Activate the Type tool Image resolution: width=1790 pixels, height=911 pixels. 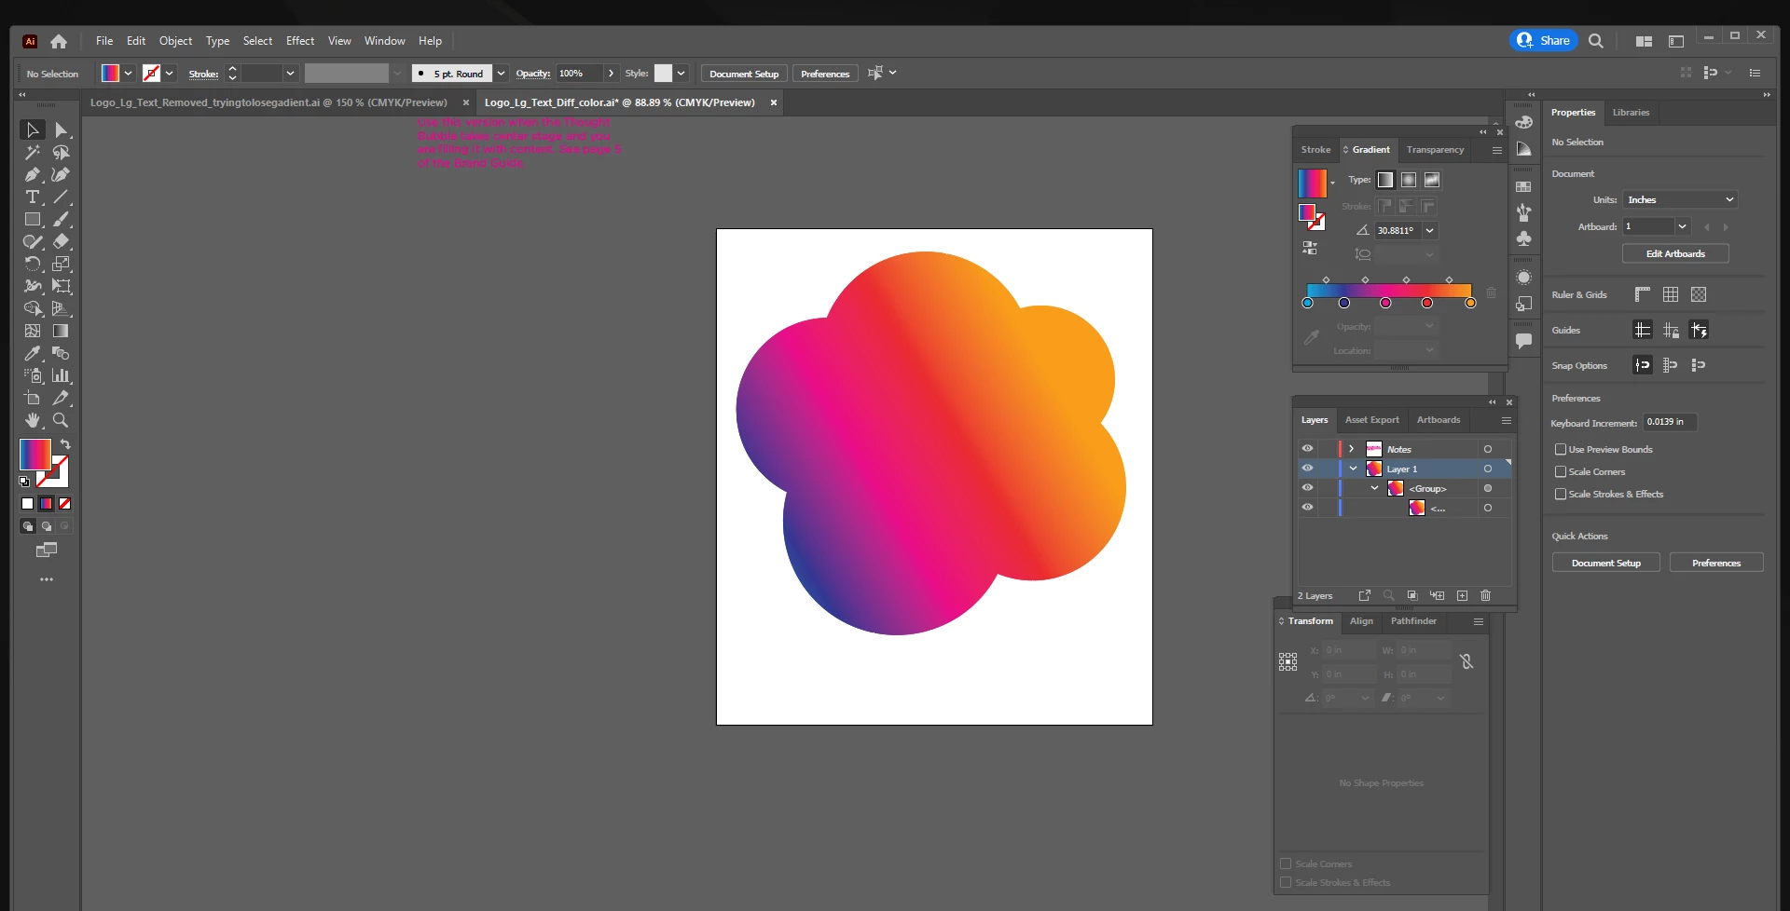pyautogui.click(x=33, y=197)
